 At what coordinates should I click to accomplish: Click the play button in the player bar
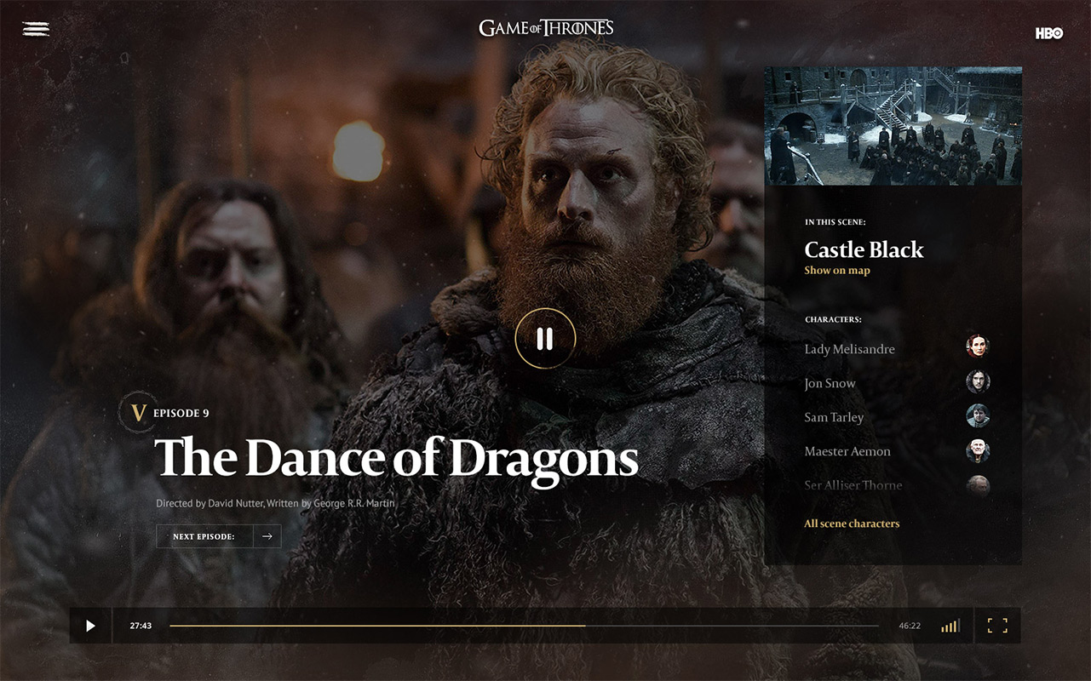(x=90, y=626)
